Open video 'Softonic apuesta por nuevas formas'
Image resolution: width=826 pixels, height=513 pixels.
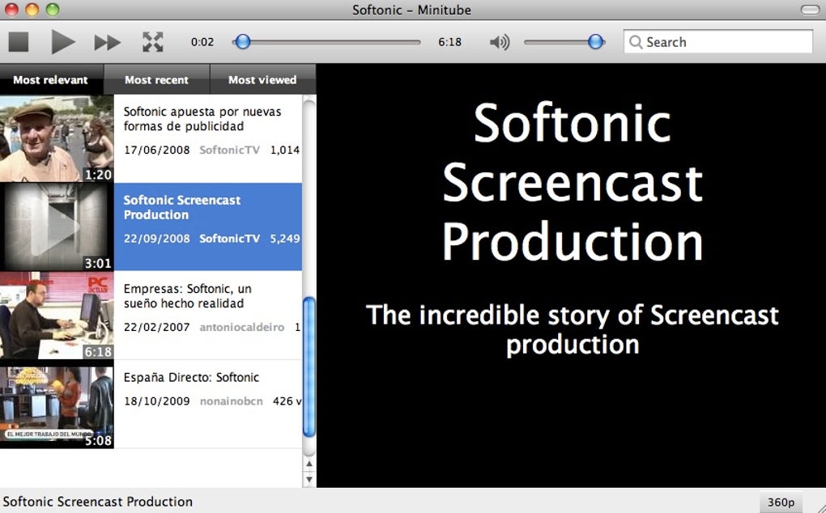coord(202,119)
